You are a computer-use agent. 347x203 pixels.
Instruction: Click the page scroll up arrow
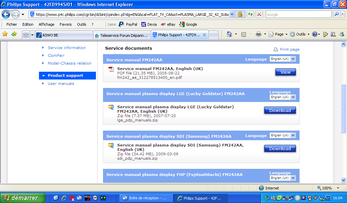click(343, 44)
